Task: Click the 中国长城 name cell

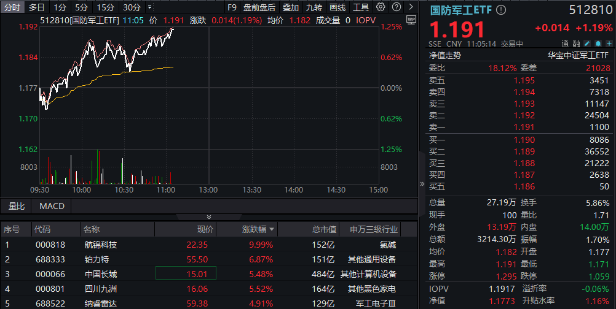Action: [101, 274]
